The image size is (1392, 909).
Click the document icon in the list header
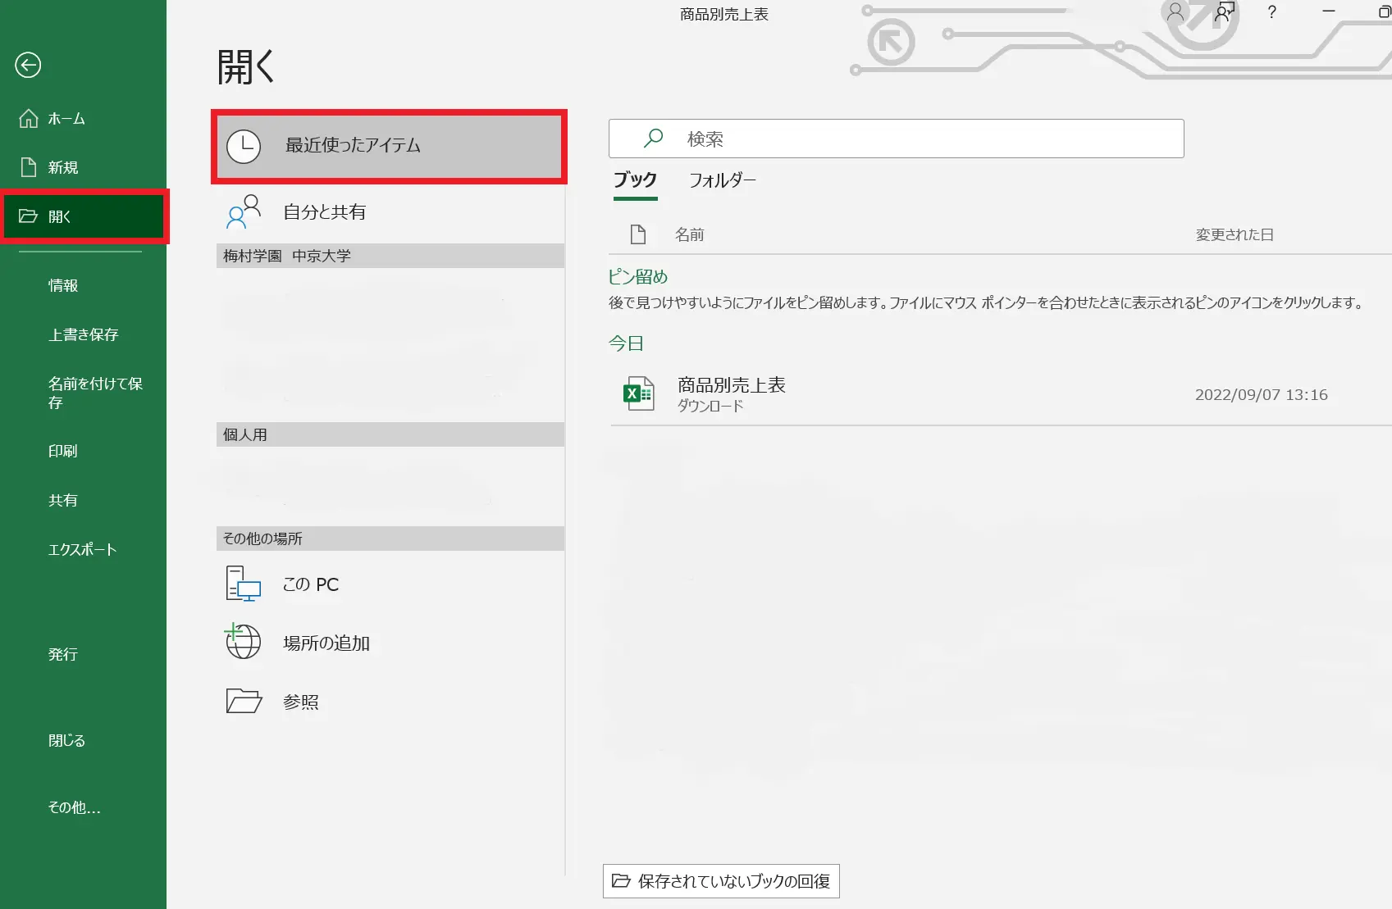(x=638, y=234)
